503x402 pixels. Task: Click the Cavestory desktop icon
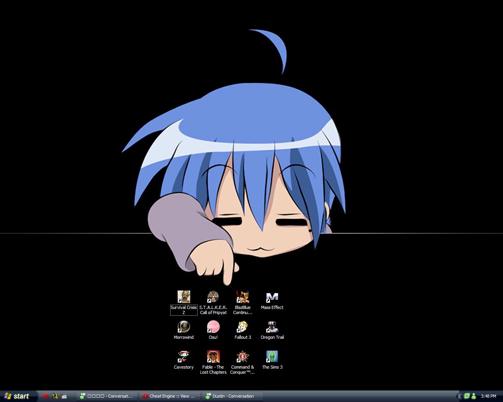click(184, 357)
